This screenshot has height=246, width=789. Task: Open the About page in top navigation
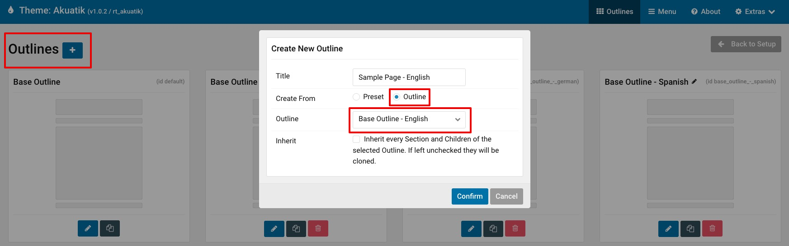click(705, 12)
